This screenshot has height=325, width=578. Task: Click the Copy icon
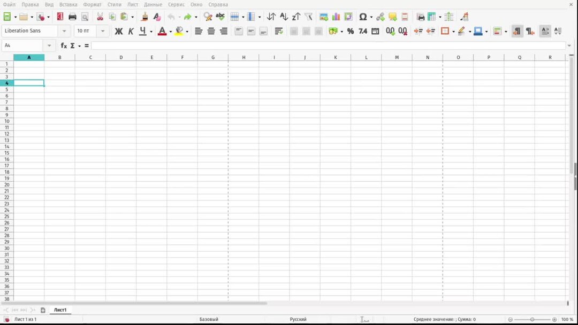pyautogui.click(x=112, y=17)
